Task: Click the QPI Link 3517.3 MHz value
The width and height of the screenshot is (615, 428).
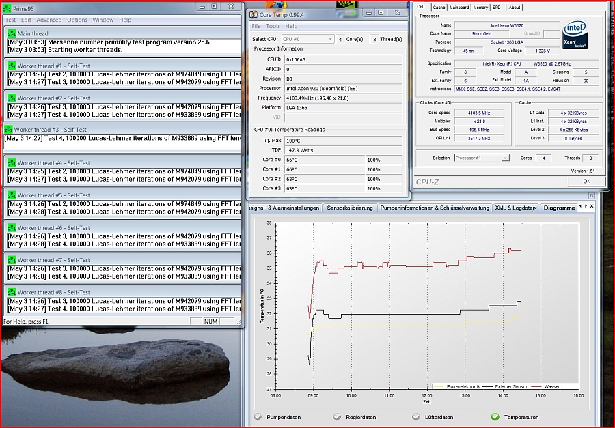Action: pos(479,139)
